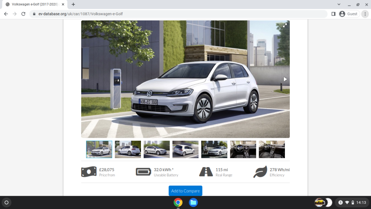
Task: Click the Useable Battery label
Action: [x=166, y=175]
